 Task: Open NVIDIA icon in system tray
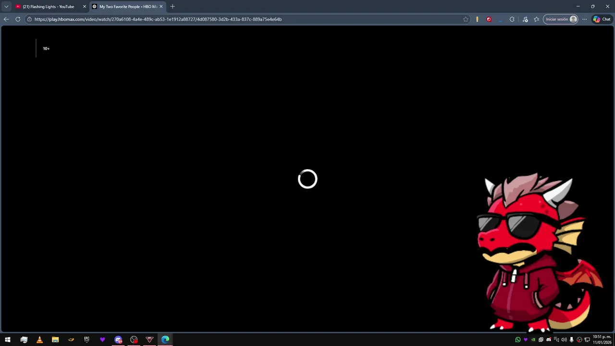[x=533, y=340]
